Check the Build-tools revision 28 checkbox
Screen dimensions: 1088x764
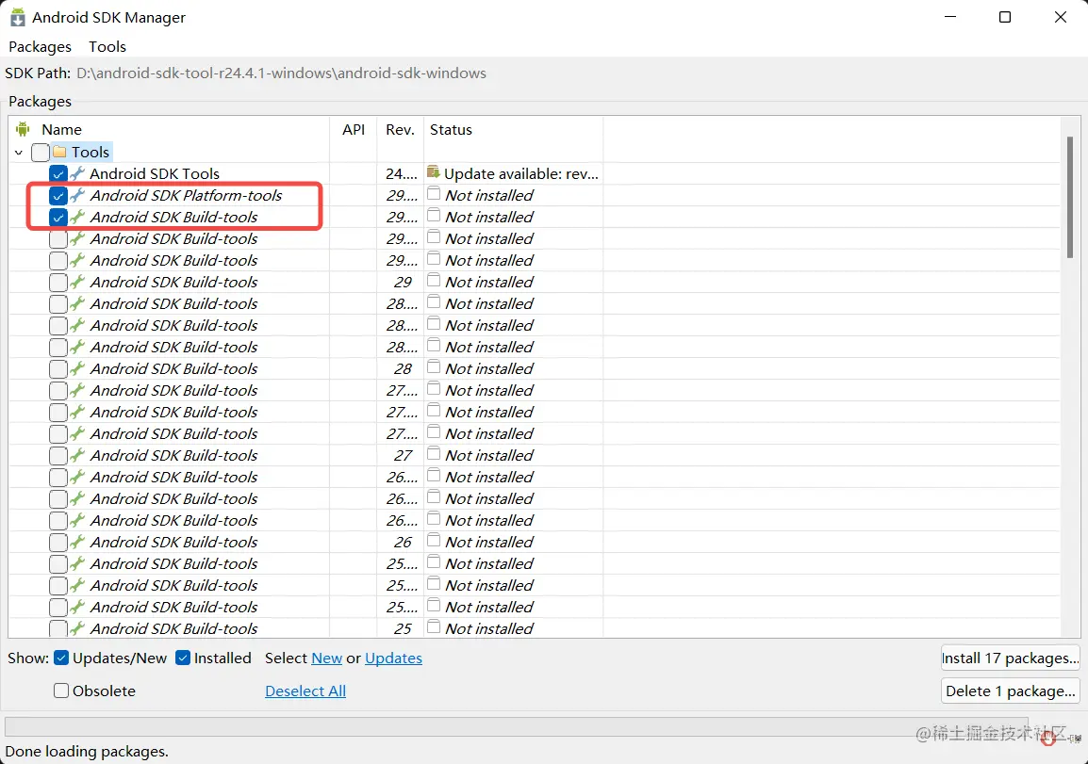point(58,369)
